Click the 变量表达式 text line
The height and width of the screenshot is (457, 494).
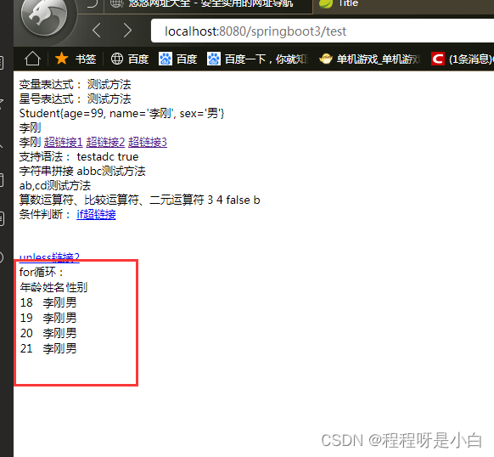click(75, 85)
